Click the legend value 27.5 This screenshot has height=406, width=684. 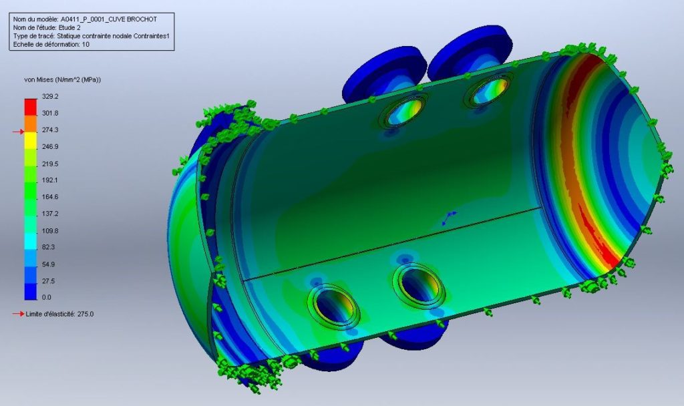[x=48, y=281]
